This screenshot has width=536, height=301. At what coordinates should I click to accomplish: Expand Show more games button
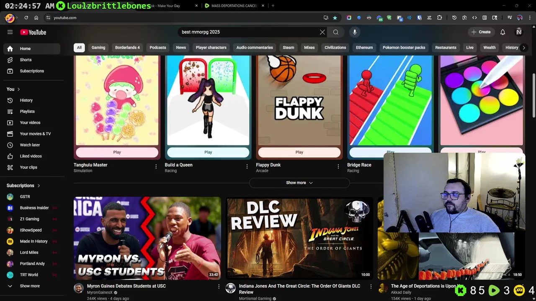pyautogui.click(x=299, y=183)
